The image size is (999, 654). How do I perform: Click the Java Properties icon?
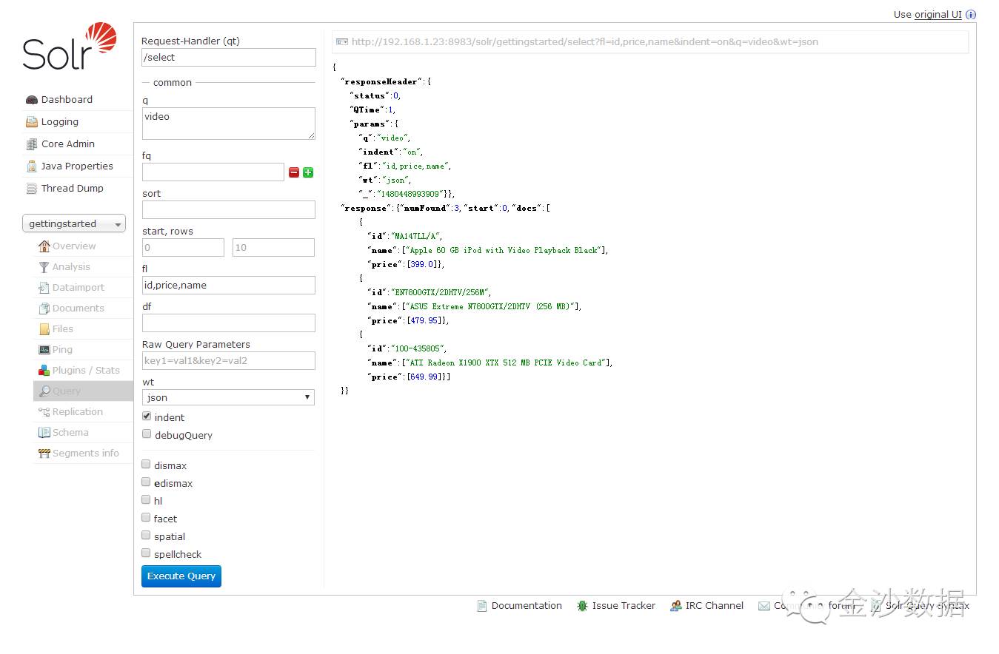(x=31, y=166)
